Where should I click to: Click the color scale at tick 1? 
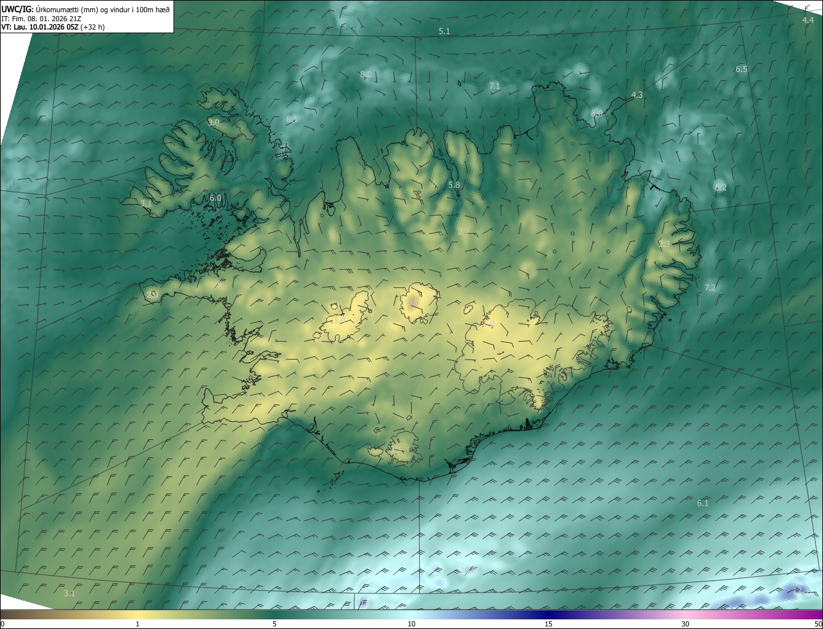point(137,615)
